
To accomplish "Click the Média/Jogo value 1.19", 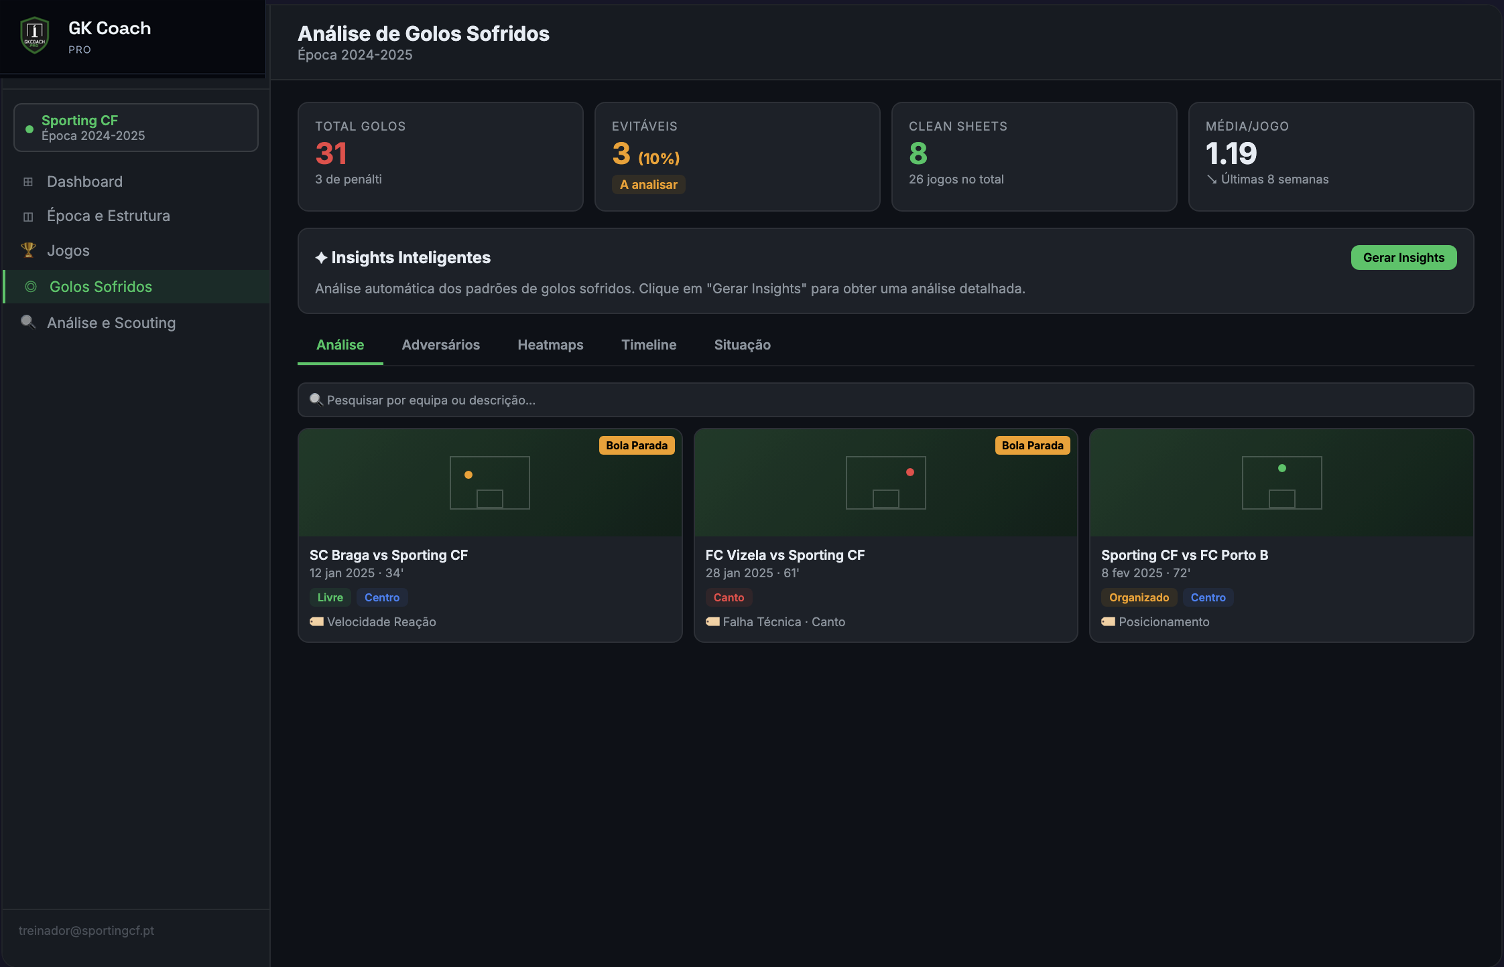I will [x=1231, y=153].
